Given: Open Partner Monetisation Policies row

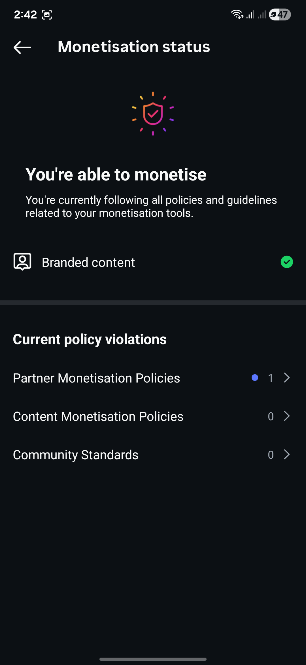Looking at the screenshot, I should tap(96, 378).
